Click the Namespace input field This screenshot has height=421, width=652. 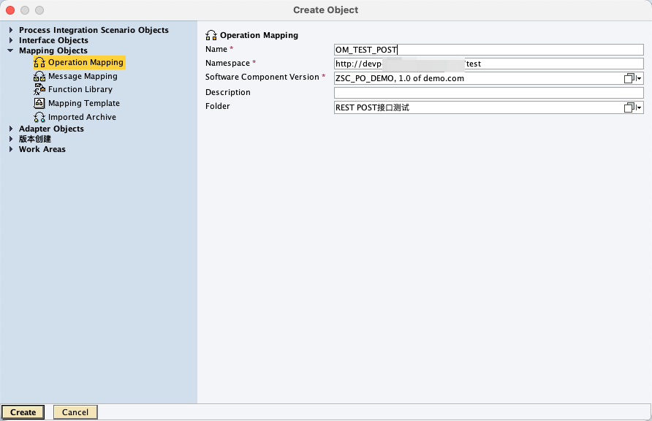click(x=488, y=64)
